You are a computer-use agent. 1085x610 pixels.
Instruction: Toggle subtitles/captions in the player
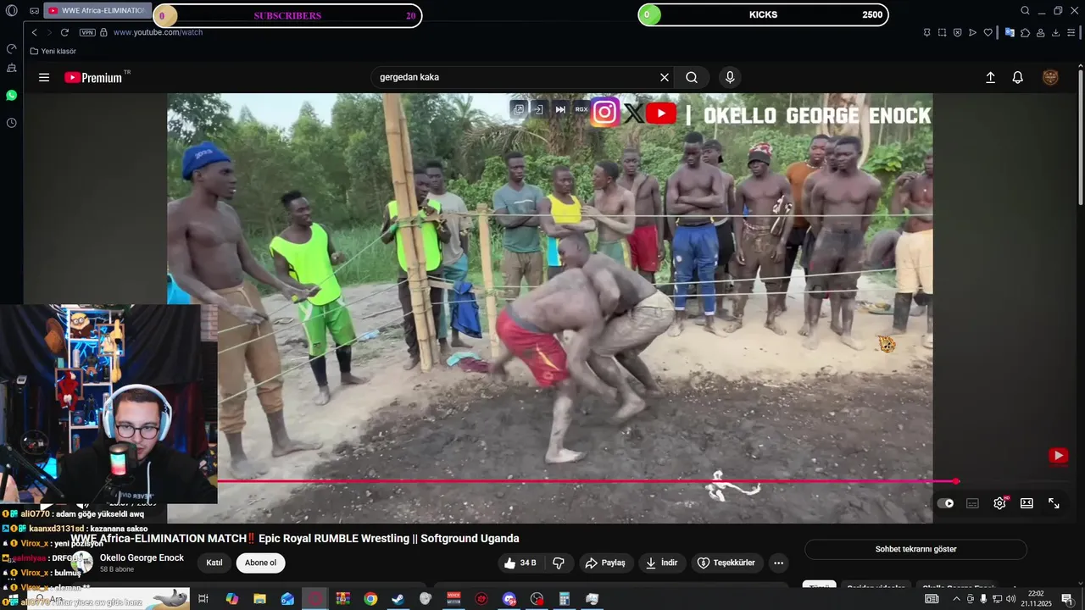point(973,503)
